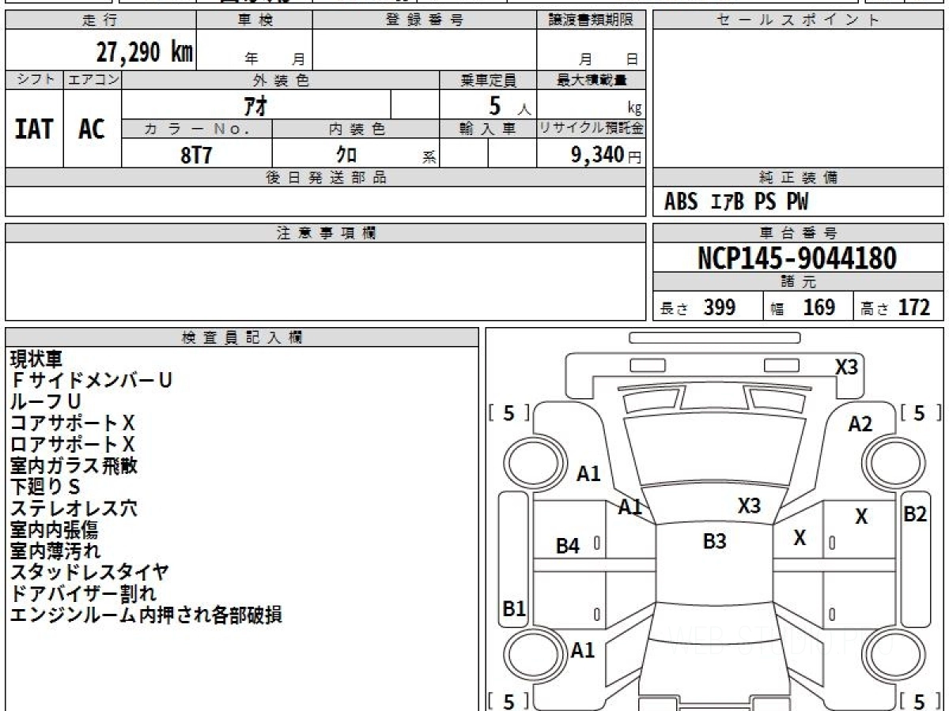The height and width of the screenshot is (711, 949).
Task: Select the 登録番号 header cell
Action: (x=425, y=21)
